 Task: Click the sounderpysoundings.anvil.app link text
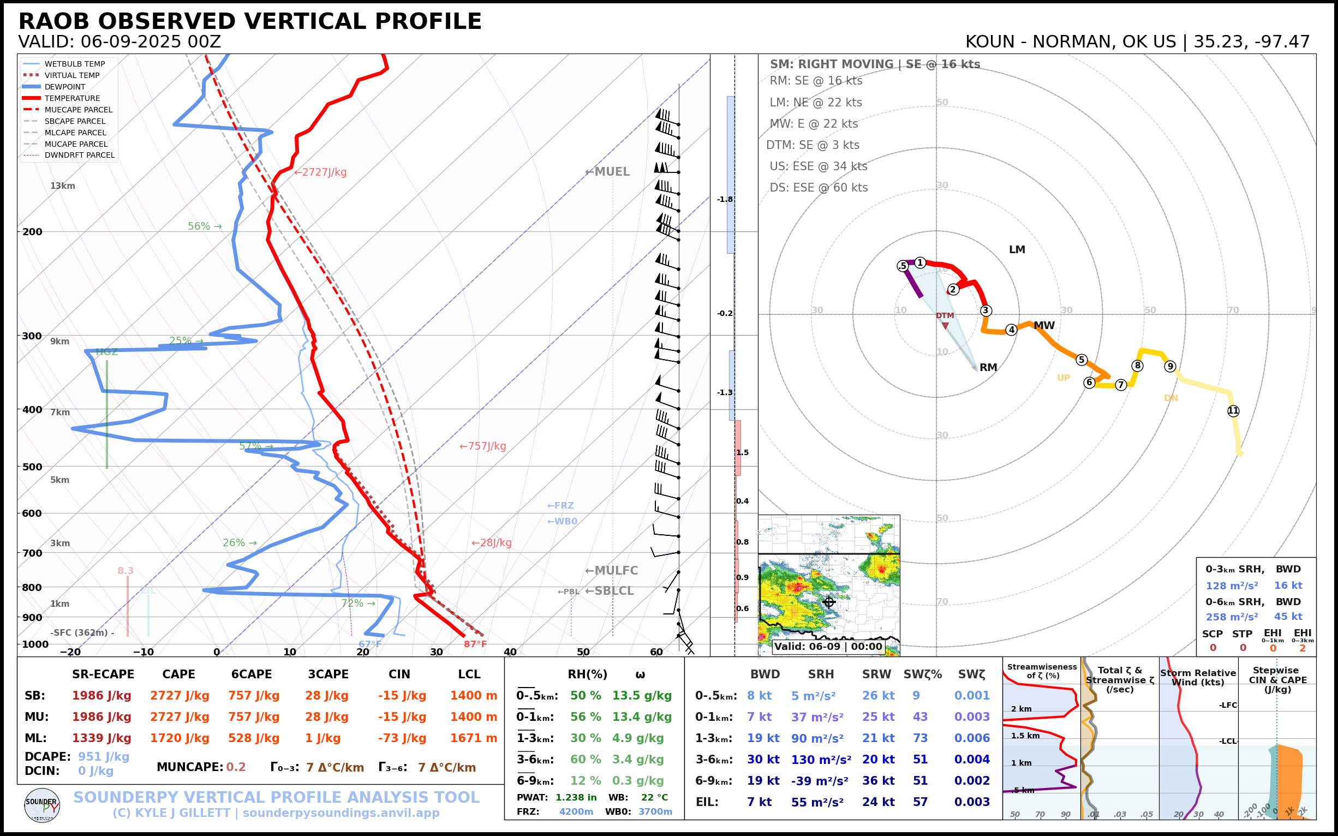pyautogui.click(x=341, y=813)
